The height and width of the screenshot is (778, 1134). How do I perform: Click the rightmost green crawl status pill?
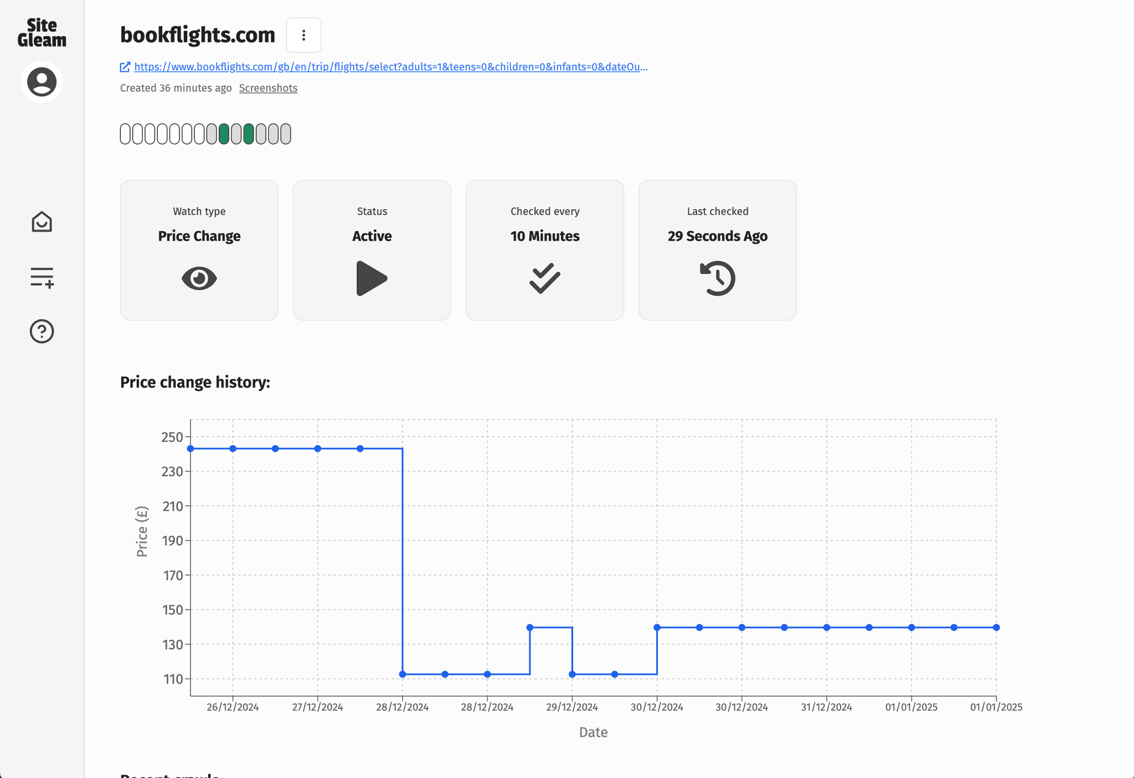tap(249, 134)
